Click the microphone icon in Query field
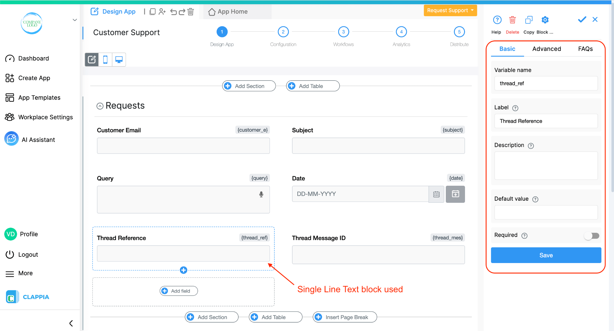The width and height of the screenshot is (614, 331). [261, 194]
